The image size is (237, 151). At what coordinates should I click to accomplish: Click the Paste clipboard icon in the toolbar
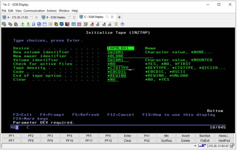coord(16,24)
